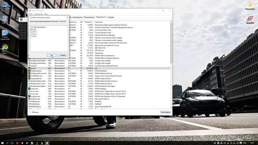258x145 pixels.
Task: Click the nvxdsync.exe process icon
Action: point(29,96)
